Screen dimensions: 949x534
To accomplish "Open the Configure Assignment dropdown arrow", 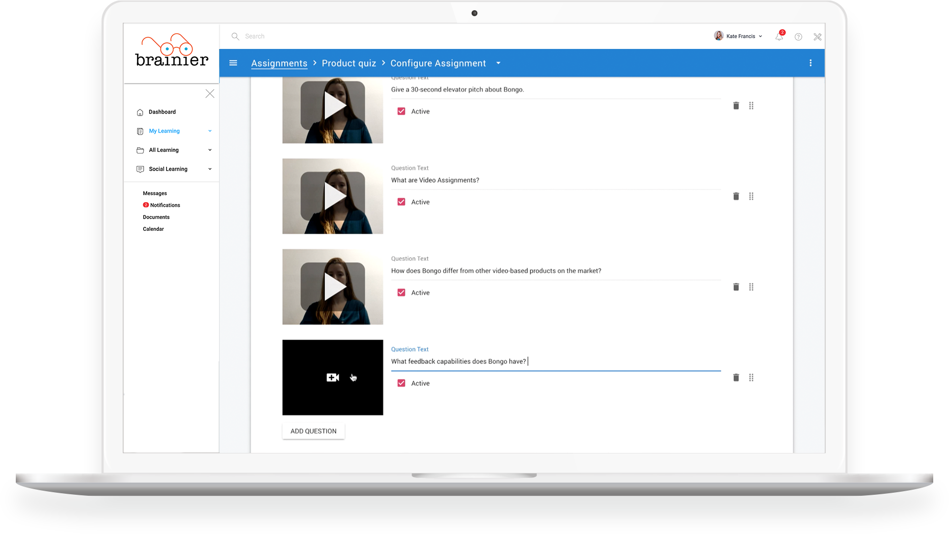I will point(498,63).
